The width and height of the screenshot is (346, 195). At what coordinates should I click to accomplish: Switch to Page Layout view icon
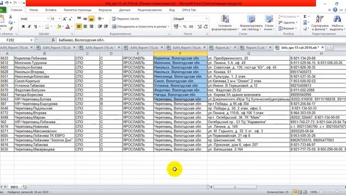[x=300, y=192]
